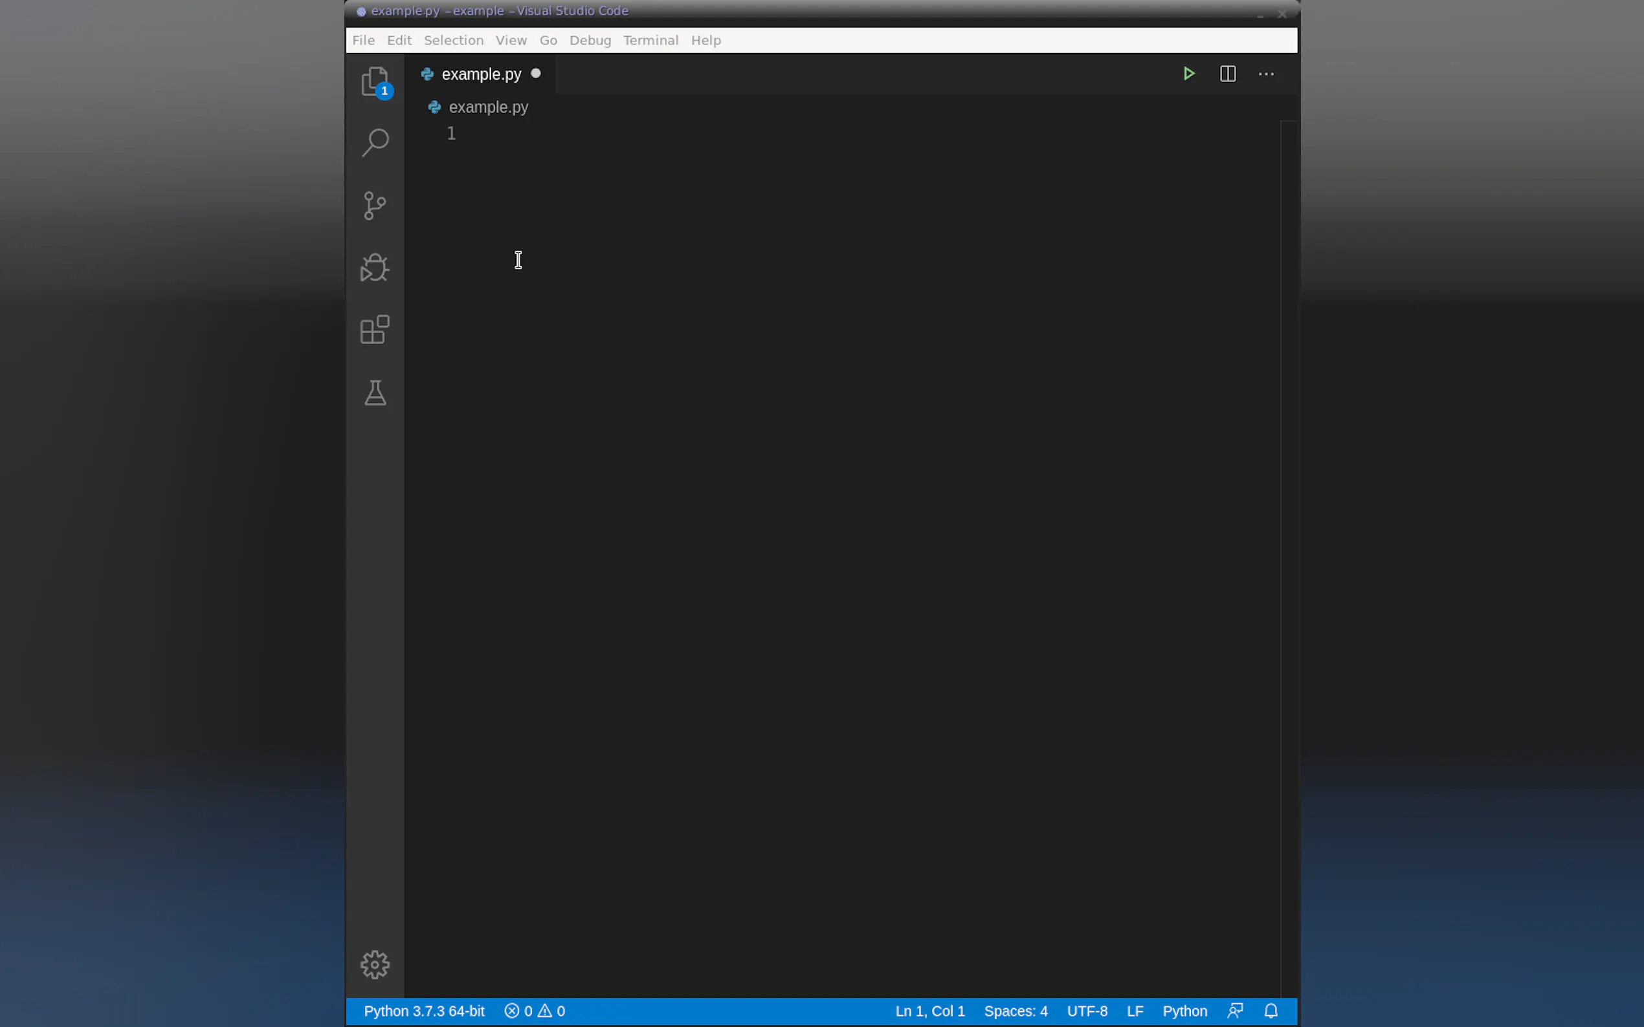Click the example.py editor tab
The image size is (1644, 1027).
(480, 74)
